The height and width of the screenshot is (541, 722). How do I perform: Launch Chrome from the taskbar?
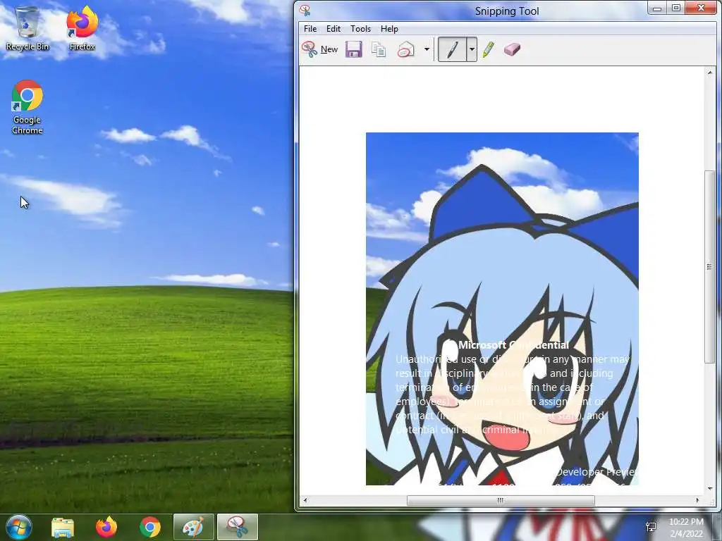[150, 527]
